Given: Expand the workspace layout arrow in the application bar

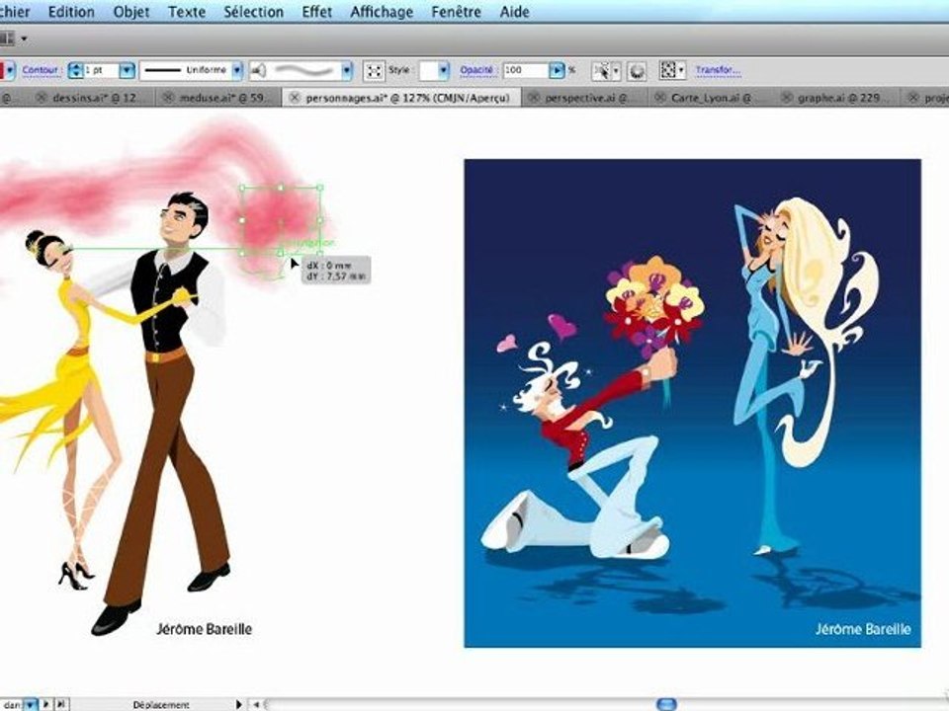Looking at the screenshot, I should (24, 39).
